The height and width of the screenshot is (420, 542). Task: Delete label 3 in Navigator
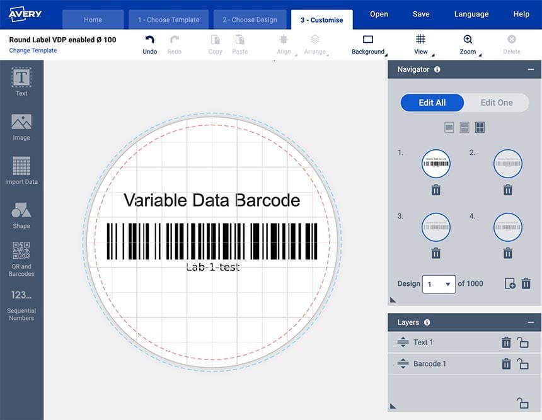[436, 253]
